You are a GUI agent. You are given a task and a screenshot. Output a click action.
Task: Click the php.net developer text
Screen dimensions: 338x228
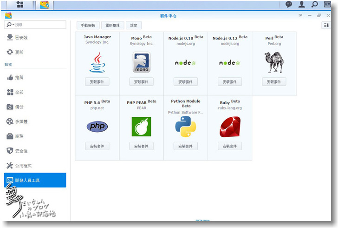[x=97, y=108]
